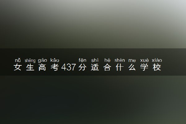
Task: Click the pinyin label xué
Action: point(144,60)
